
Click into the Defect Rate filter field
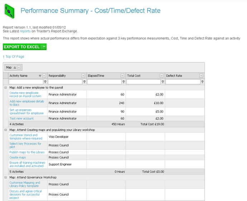click(183, 82)
